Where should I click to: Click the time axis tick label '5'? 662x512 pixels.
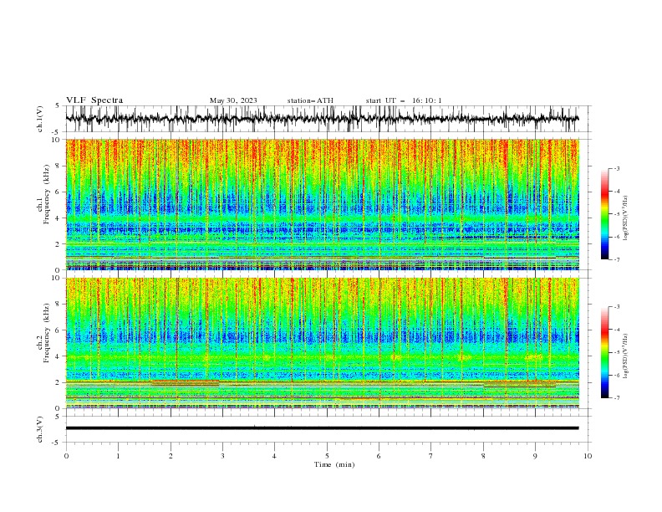coord(327,456)
